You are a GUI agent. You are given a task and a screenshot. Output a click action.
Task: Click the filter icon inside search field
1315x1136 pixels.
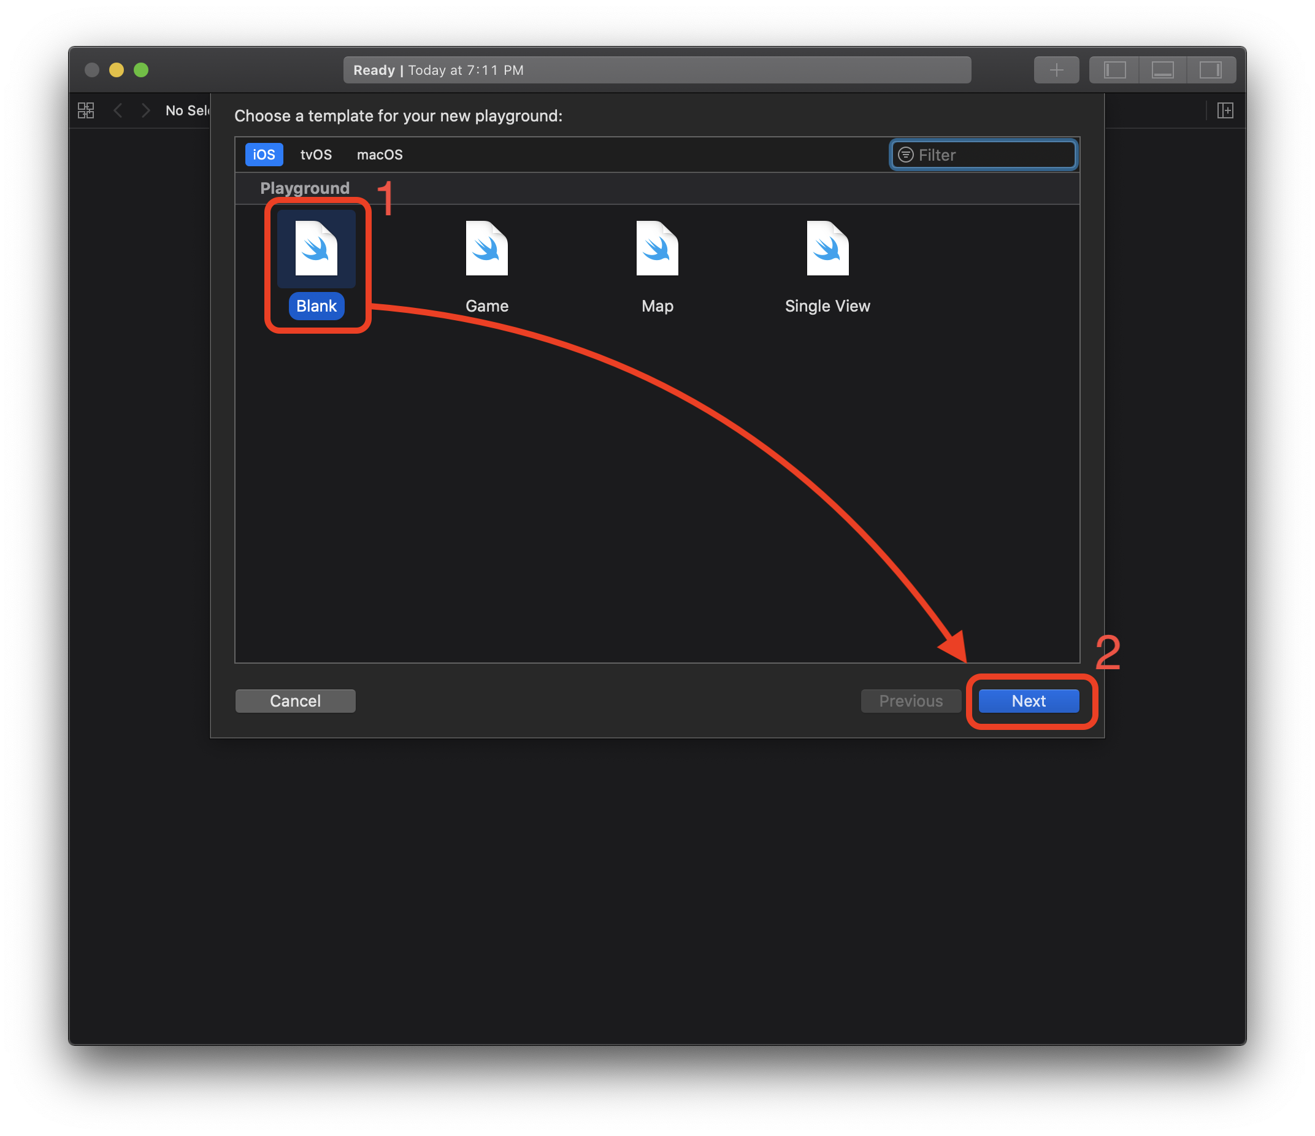tap(906, 155)
